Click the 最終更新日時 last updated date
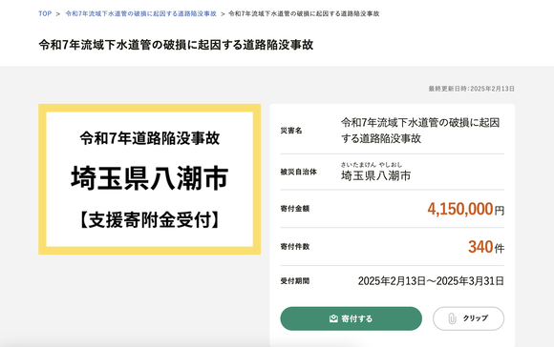 [471, 89]
